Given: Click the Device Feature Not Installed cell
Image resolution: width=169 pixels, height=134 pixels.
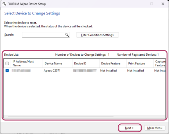Looking at the screenshot, I should point(109,71).
